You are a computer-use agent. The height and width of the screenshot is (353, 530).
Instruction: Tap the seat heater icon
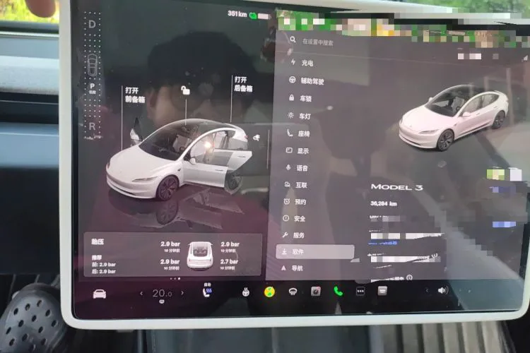tap(207, 292)
